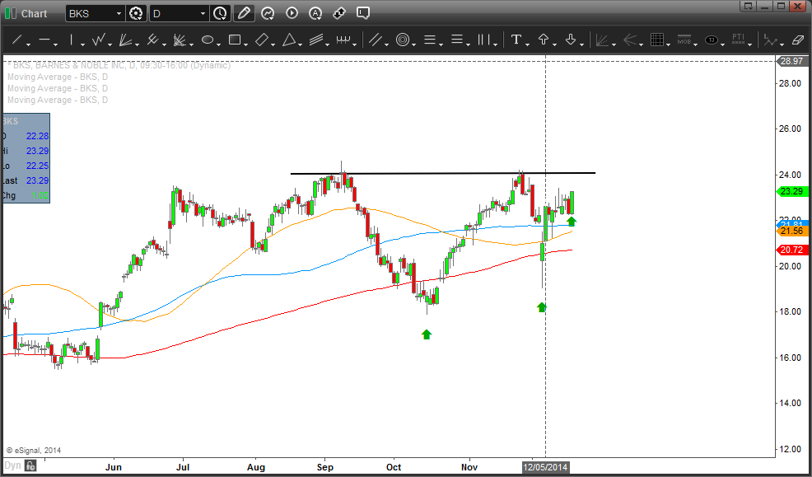Click the symbol link arrows icon
Image resolution: width=812 pixels, height=477 pixels.
point(339,13)
